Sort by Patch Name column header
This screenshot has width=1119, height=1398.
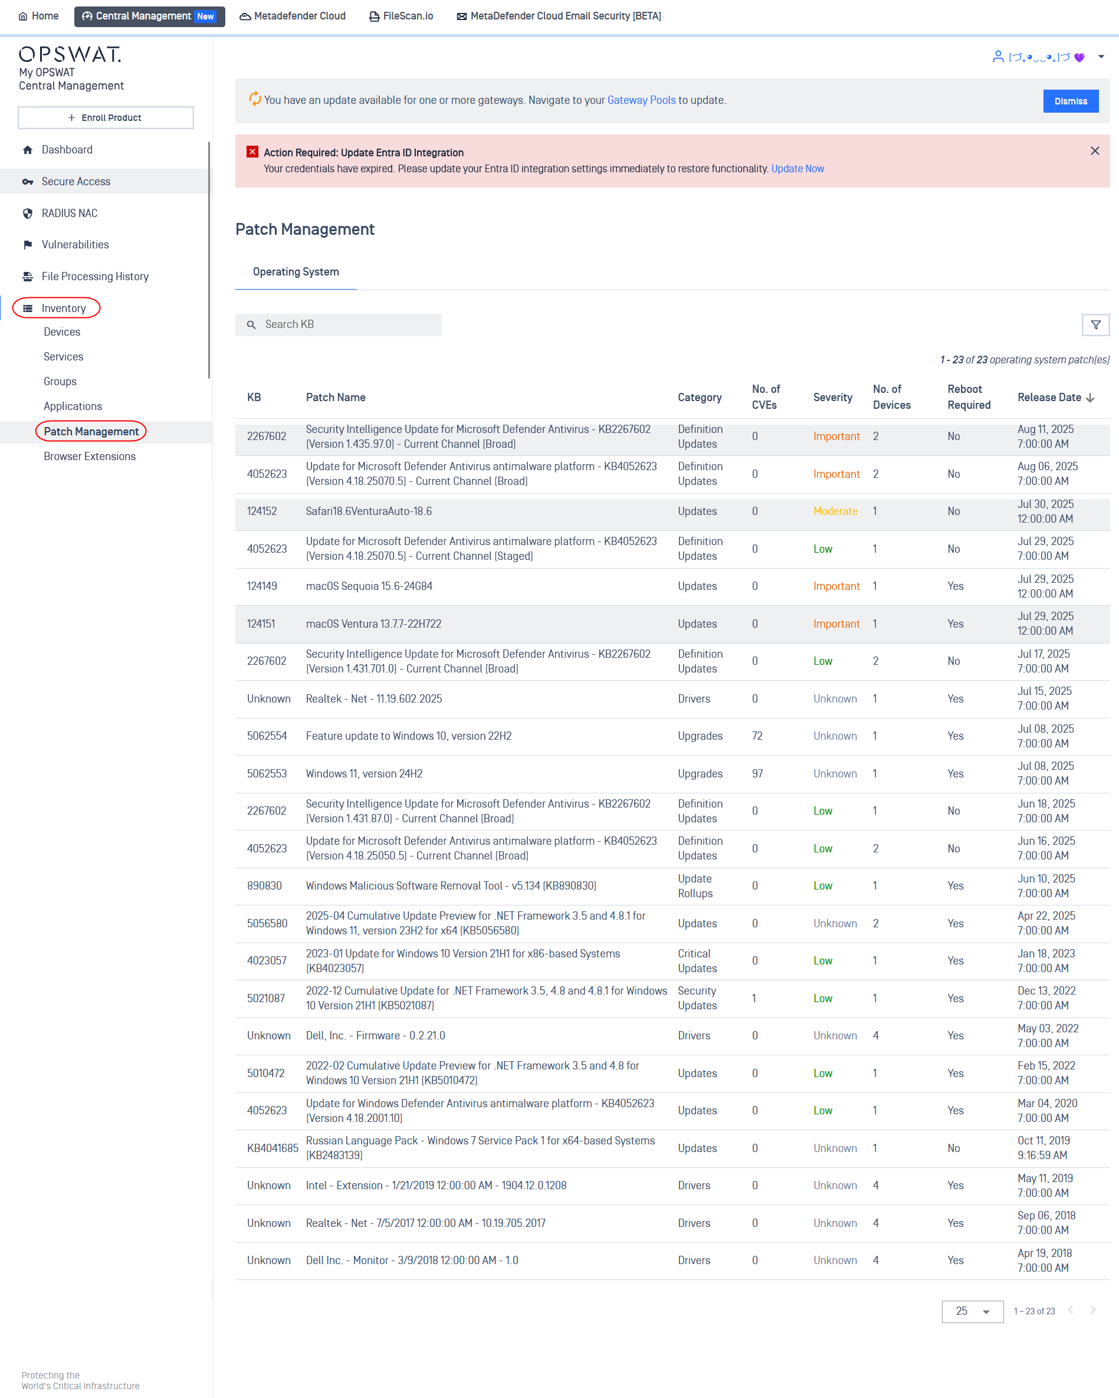[x=336, y=398]
